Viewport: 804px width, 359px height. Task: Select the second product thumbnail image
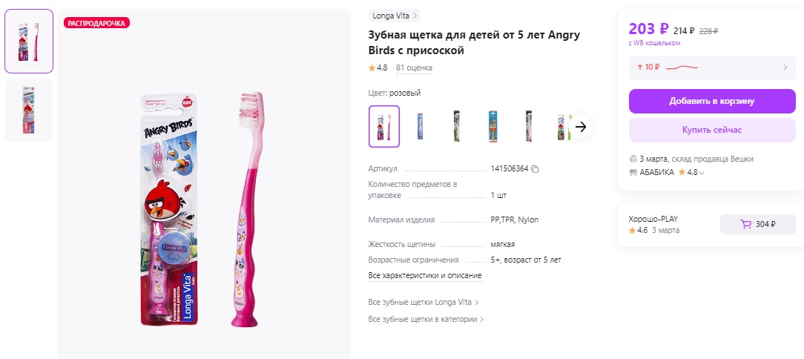29,111
